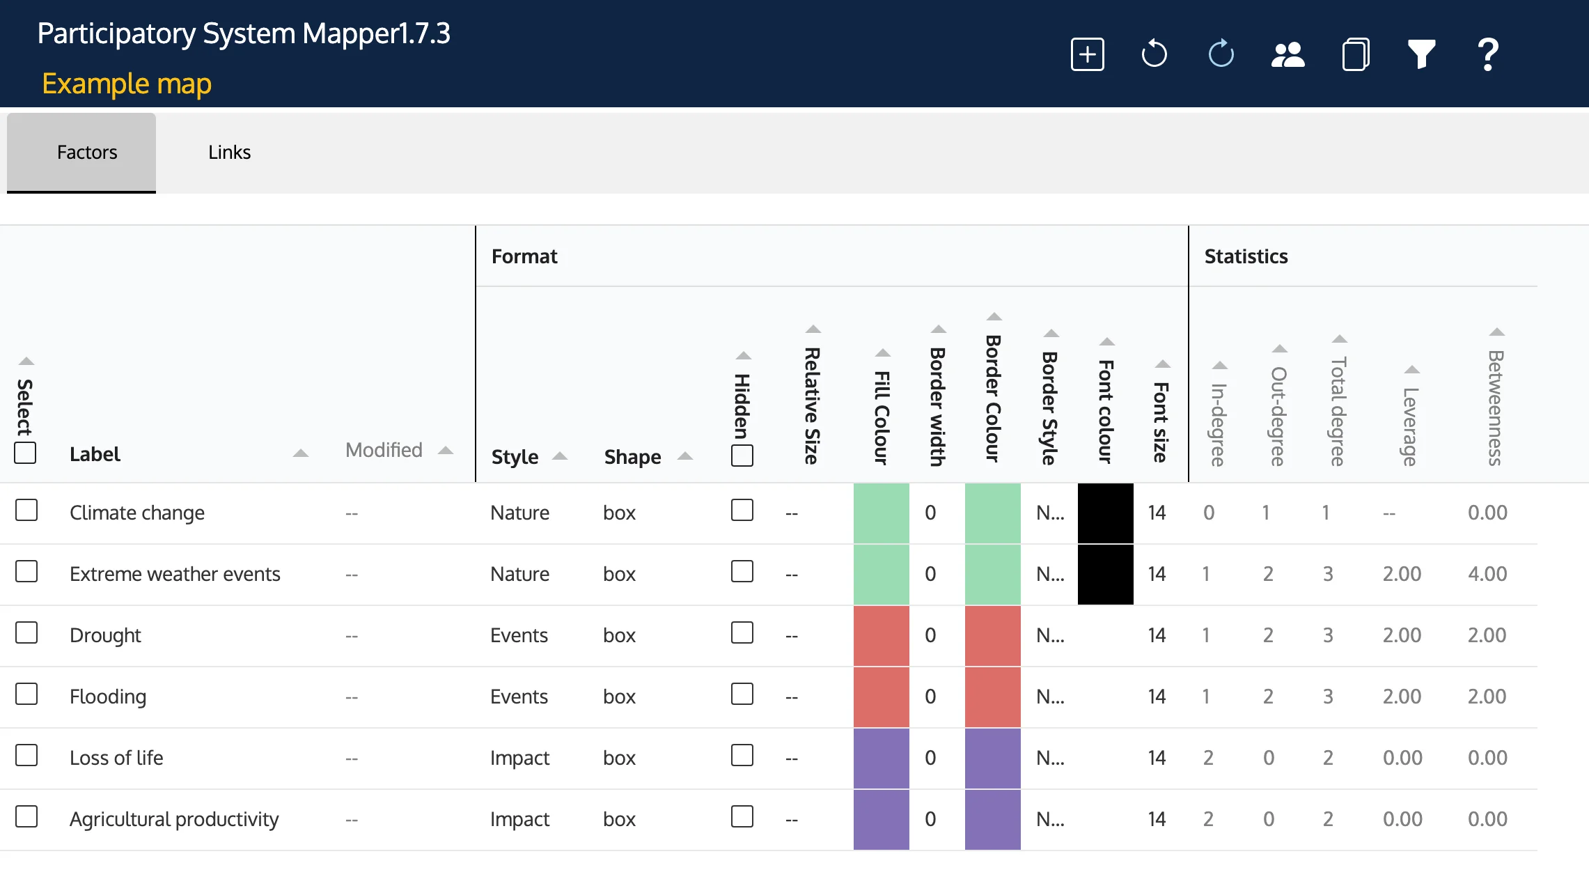1589x886 pixels.
Task: Click the redo icon
Action: click(1221, 54)
